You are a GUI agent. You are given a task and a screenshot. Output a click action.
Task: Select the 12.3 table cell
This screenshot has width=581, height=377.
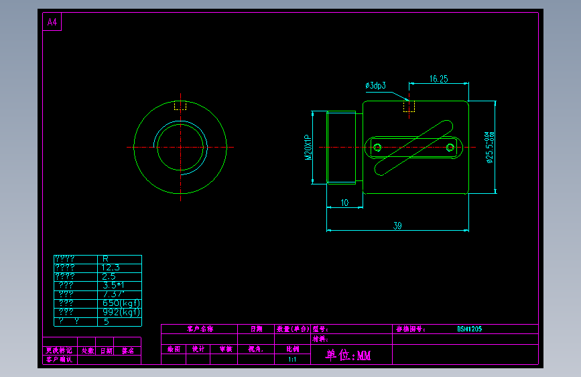[111, 268]
